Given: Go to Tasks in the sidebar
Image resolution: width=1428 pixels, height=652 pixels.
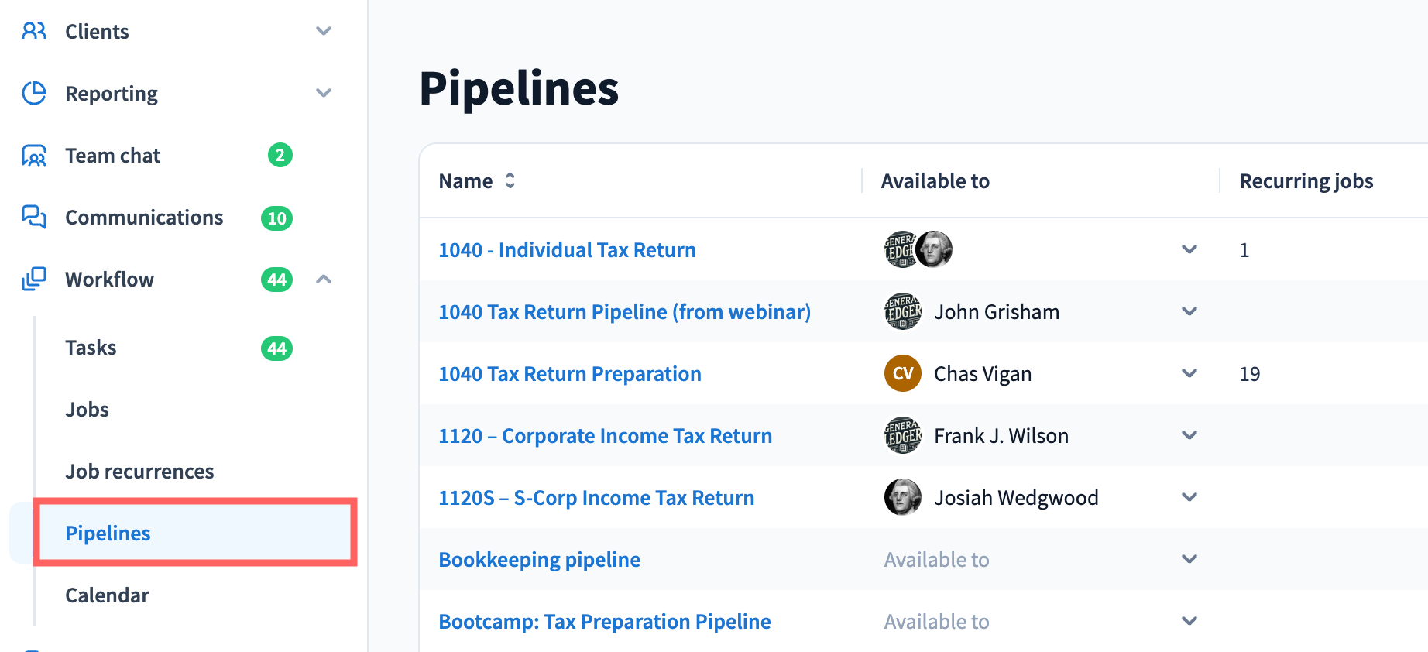Looking at the screenshot, I should click(91, 348).
